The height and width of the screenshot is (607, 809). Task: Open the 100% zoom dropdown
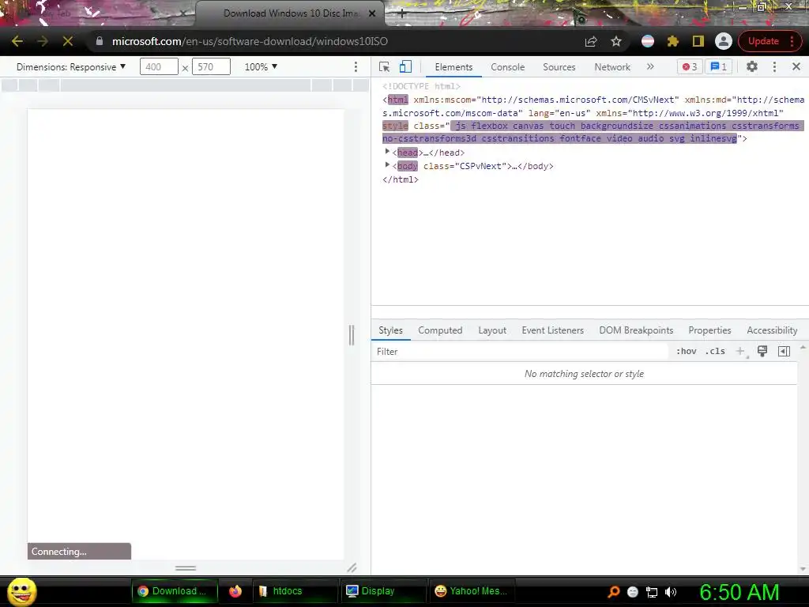pos(261,66)
